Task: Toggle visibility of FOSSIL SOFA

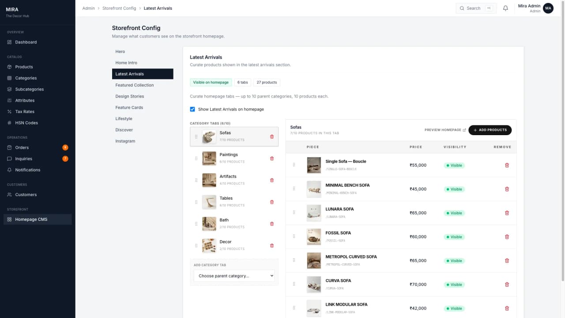Action: [454, 237]
